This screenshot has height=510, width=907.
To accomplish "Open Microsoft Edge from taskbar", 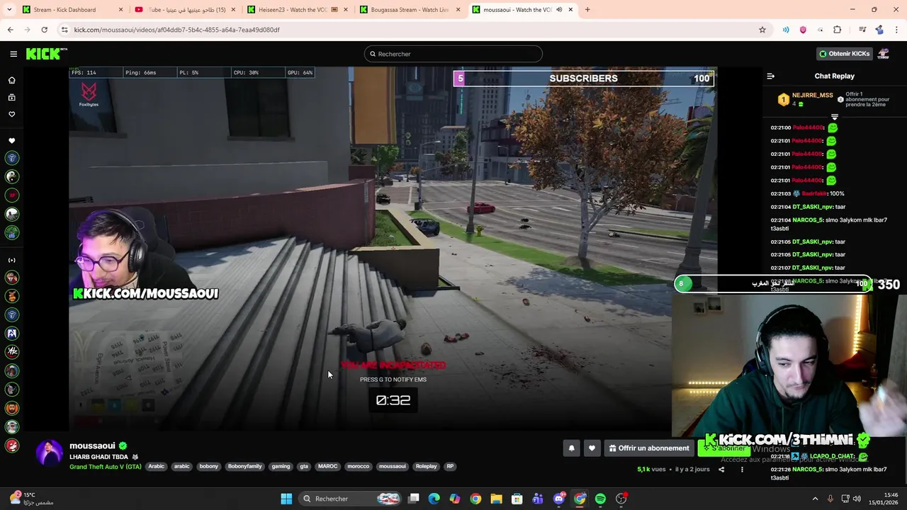I will pyautogui.click(x=434, y=499).
